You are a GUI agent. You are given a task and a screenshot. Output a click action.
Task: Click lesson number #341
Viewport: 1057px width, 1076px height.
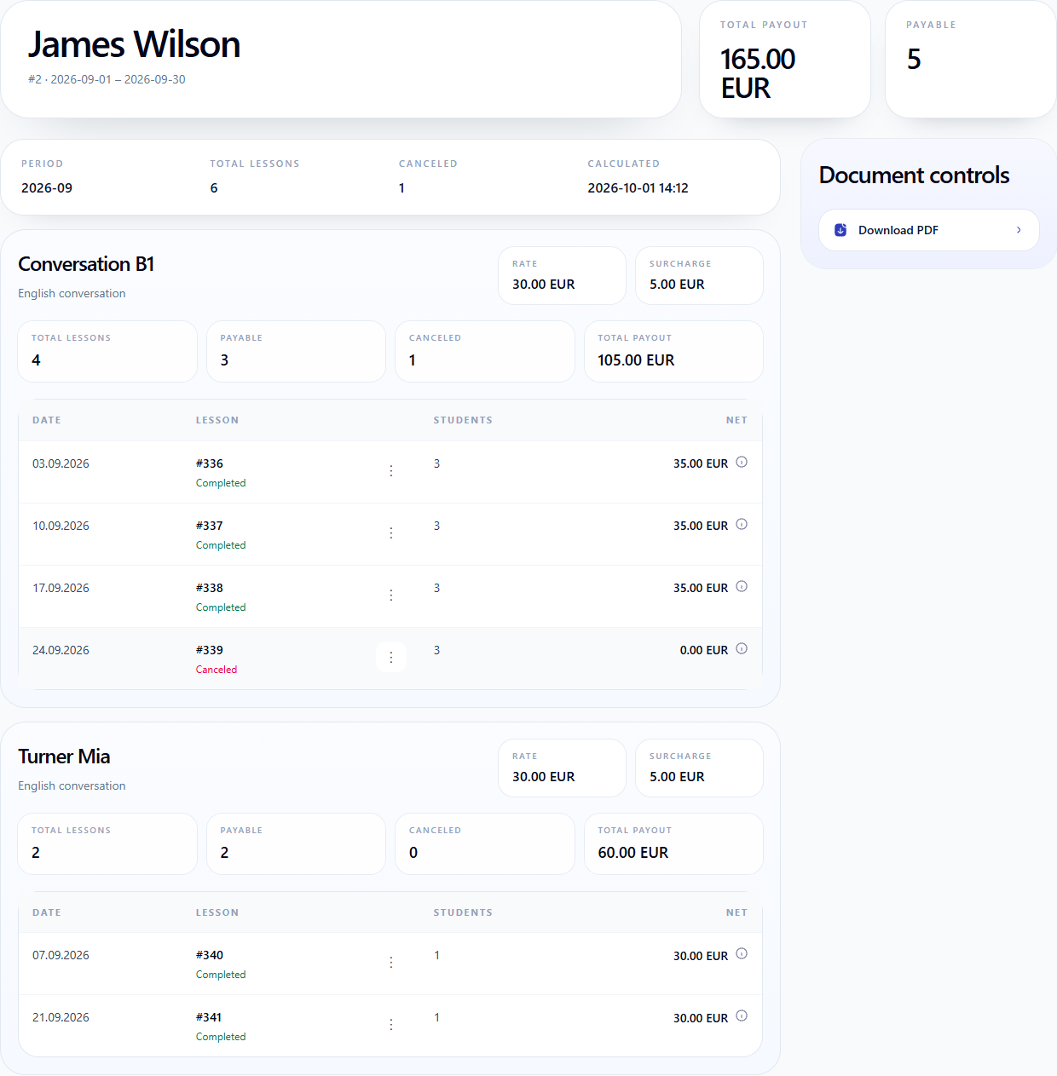(210, 1018)
